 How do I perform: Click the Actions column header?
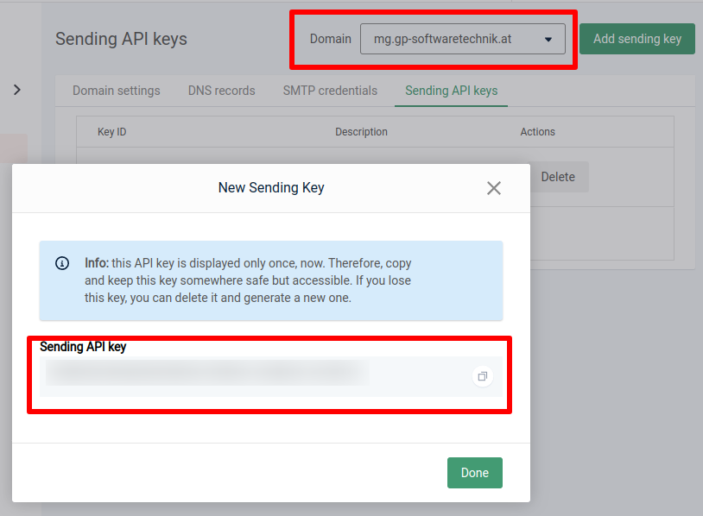(x=537, y=132)
